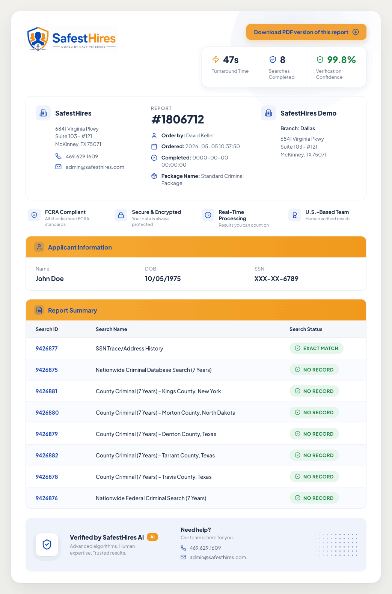Click admin@safesthires.com in Need help section
The width and height of the screenshot is (392, 594).
pyautogui.click(x=218, y=557)
